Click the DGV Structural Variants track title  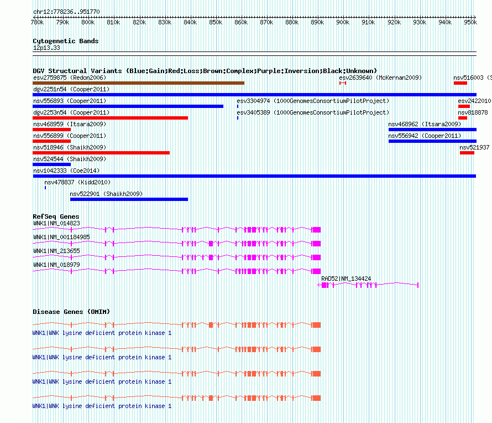(x=205, y=71)
